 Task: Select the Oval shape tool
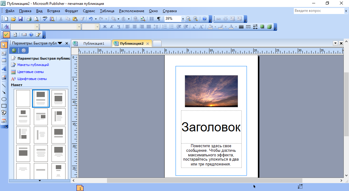4,99
